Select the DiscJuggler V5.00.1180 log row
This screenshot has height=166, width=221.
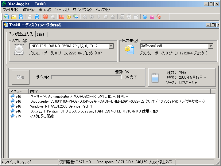pyautogui.click(x=112, y=101)
